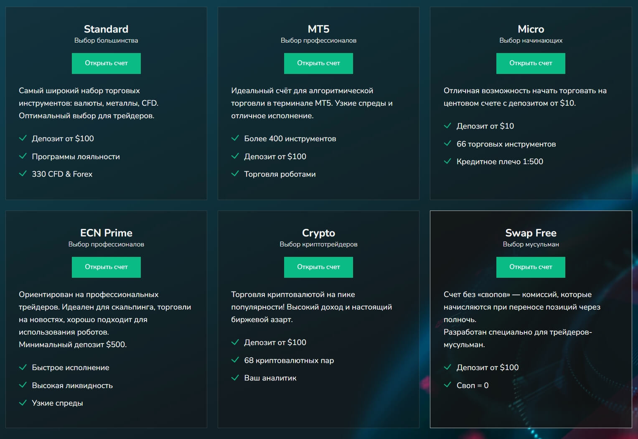Click checkmark beside '330 CFD & Forex'

click(23, 173)
